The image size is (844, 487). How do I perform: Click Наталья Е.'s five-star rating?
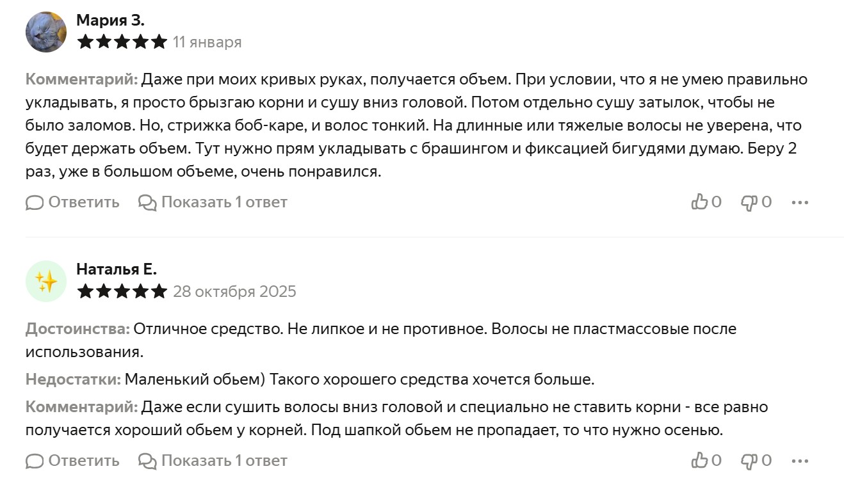[122, 292]
